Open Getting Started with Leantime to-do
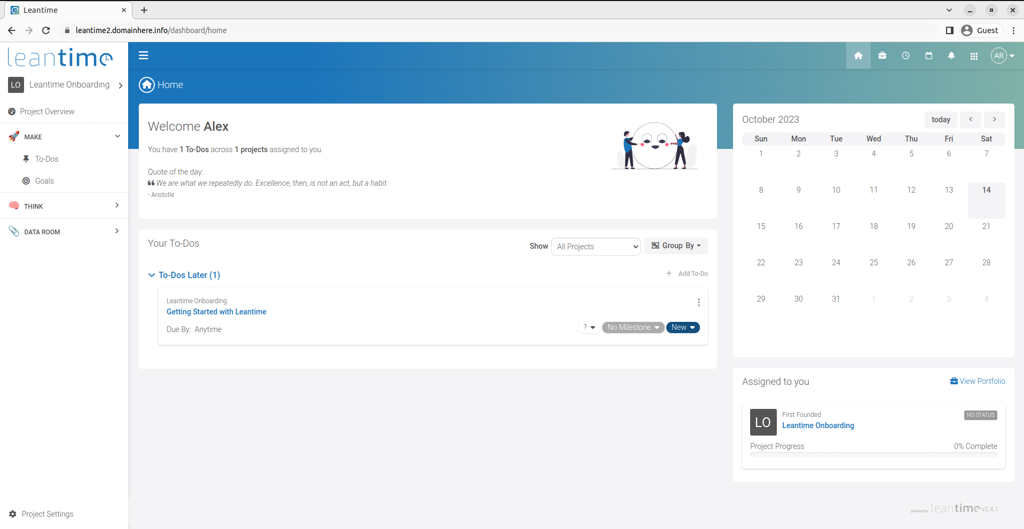Screen dimensions: 1024x529 (x=216, y=312)
